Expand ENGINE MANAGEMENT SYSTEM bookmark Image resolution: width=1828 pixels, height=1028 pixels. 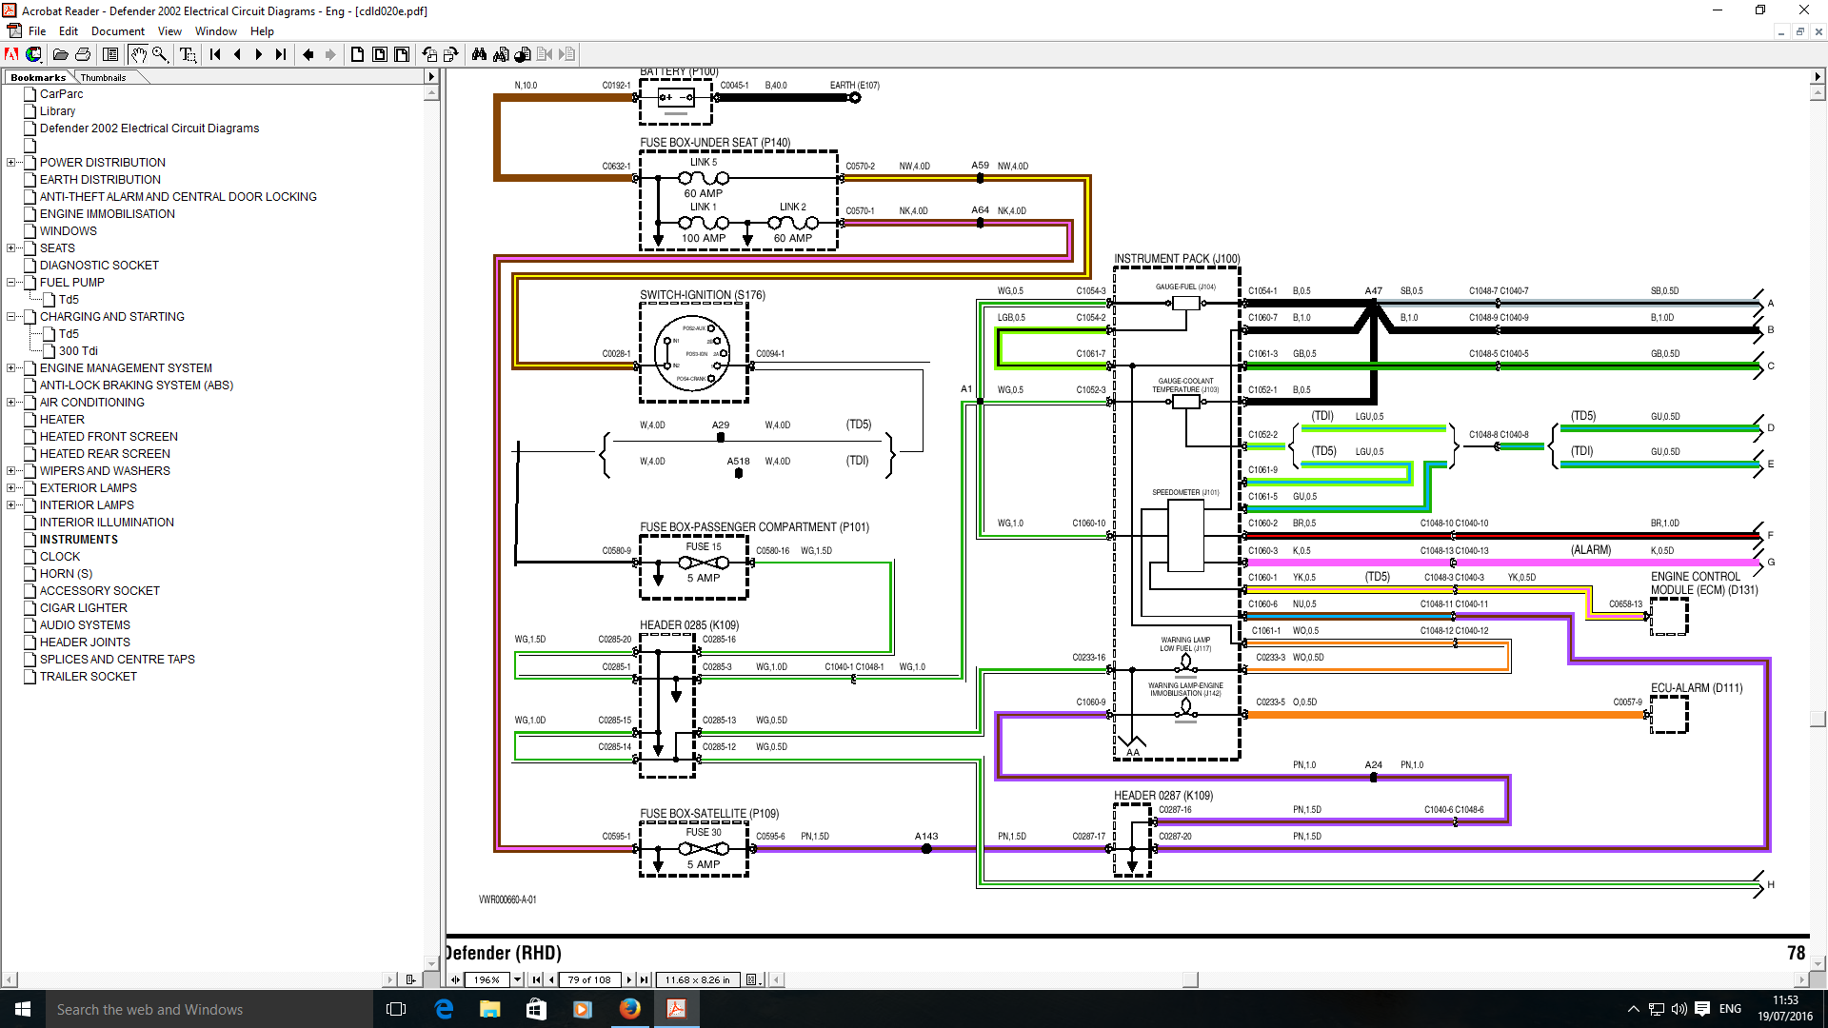[x=11, y=368]
